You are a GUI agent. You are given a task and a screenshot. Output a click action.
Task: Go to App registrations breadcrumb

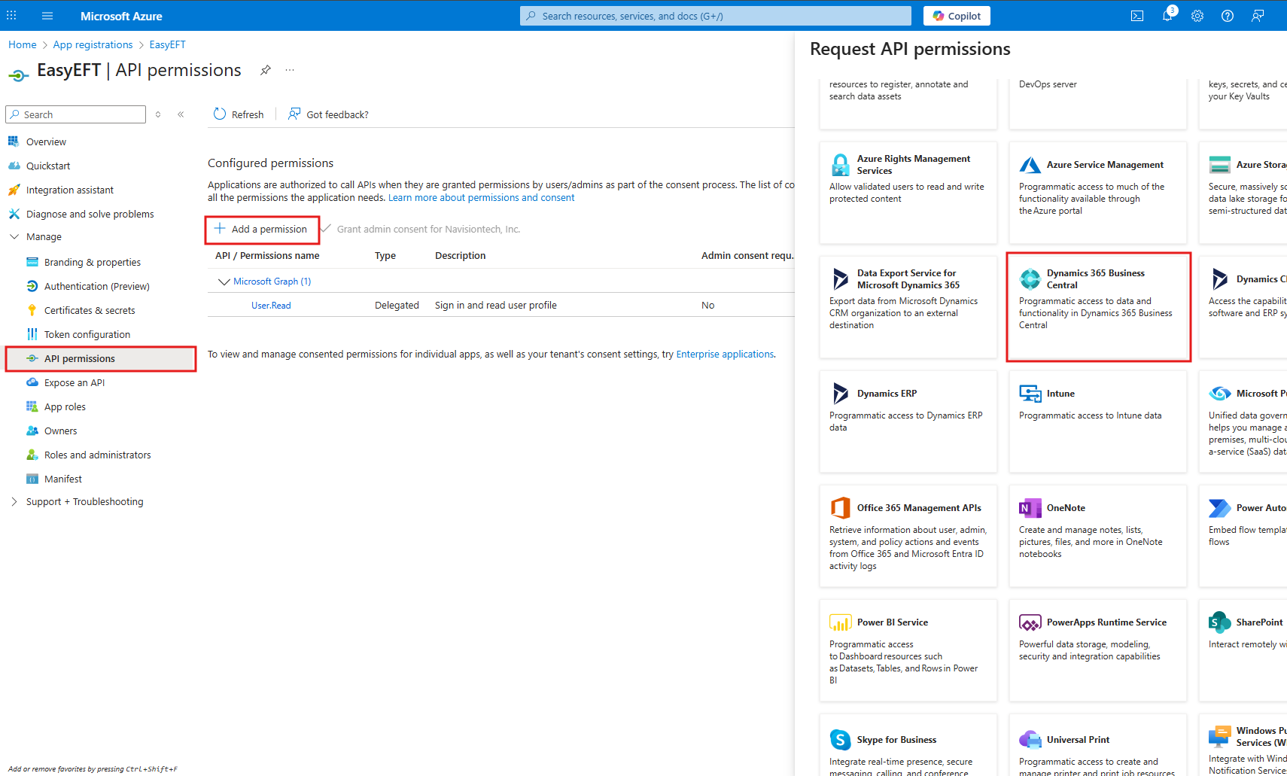(93, 44)
